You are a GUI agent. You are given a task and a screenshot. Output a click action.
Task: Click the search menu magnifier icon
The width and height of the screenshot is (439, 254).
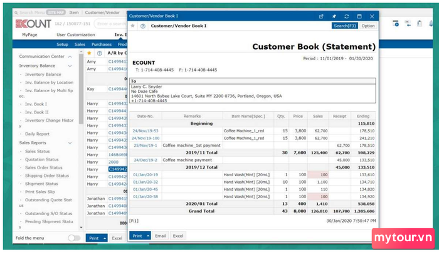16,13
